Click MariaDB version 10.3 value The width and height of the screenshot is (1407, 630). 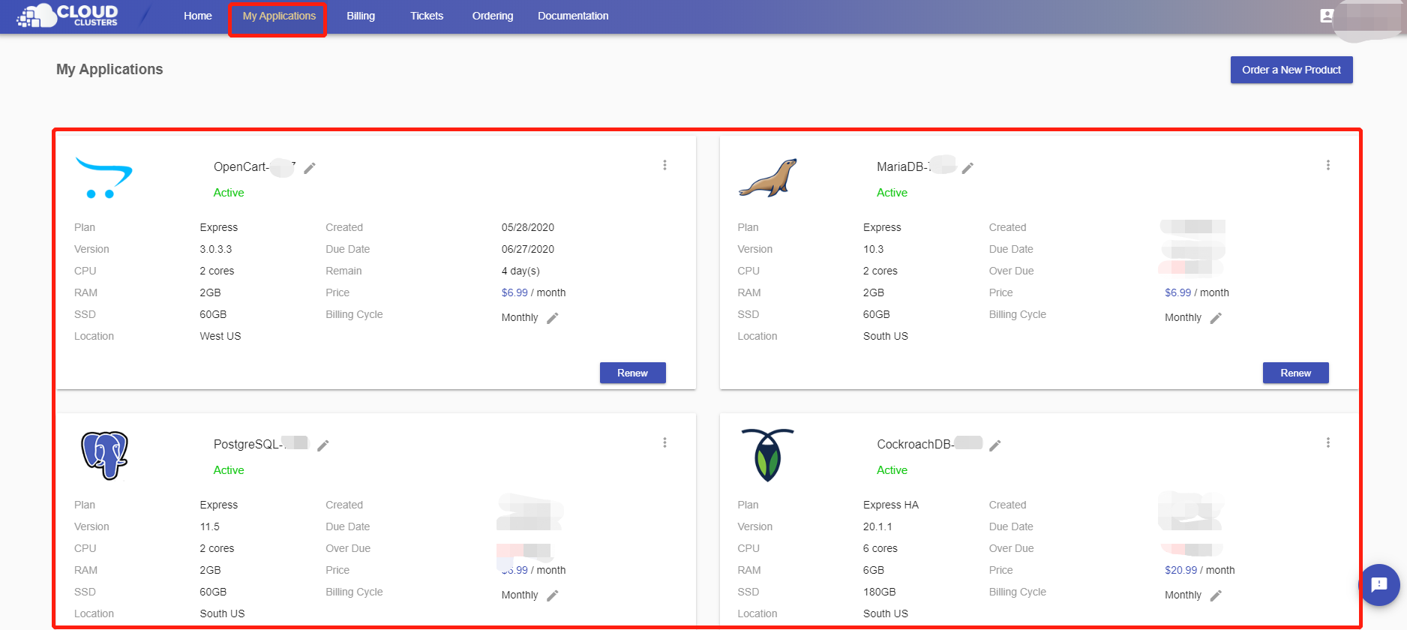coord(874,249)
